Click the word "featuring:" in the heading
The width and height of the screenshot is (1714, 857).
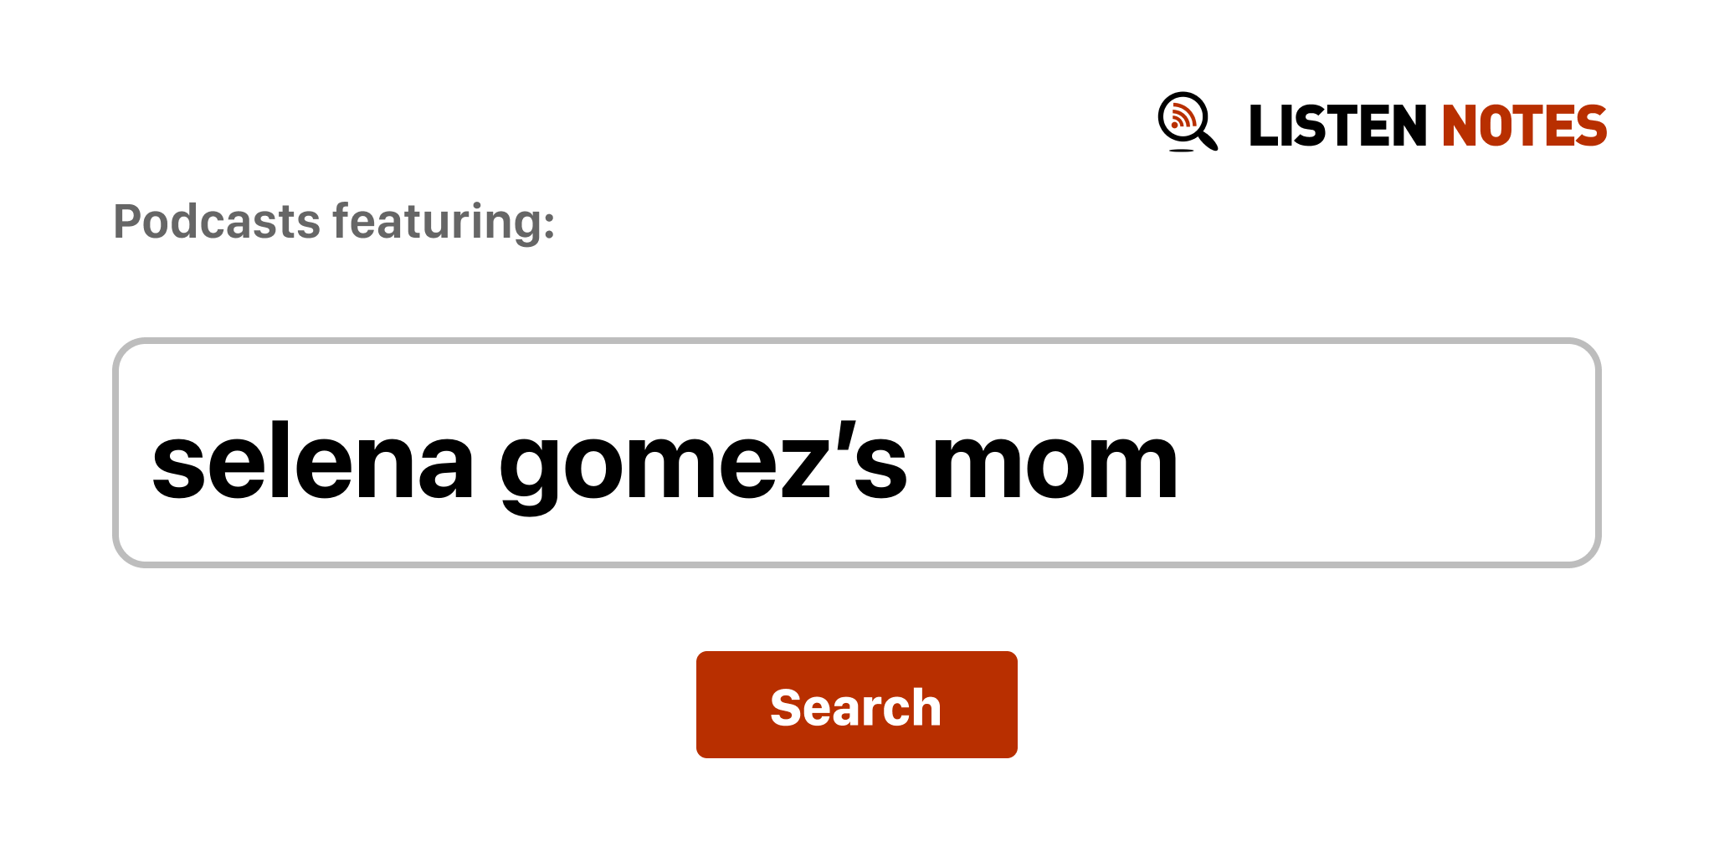click(x=444, y=222)
